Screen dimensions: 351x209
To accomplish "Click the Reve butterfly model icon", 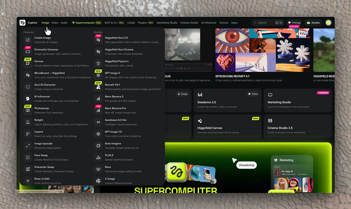I will [99, 169].
